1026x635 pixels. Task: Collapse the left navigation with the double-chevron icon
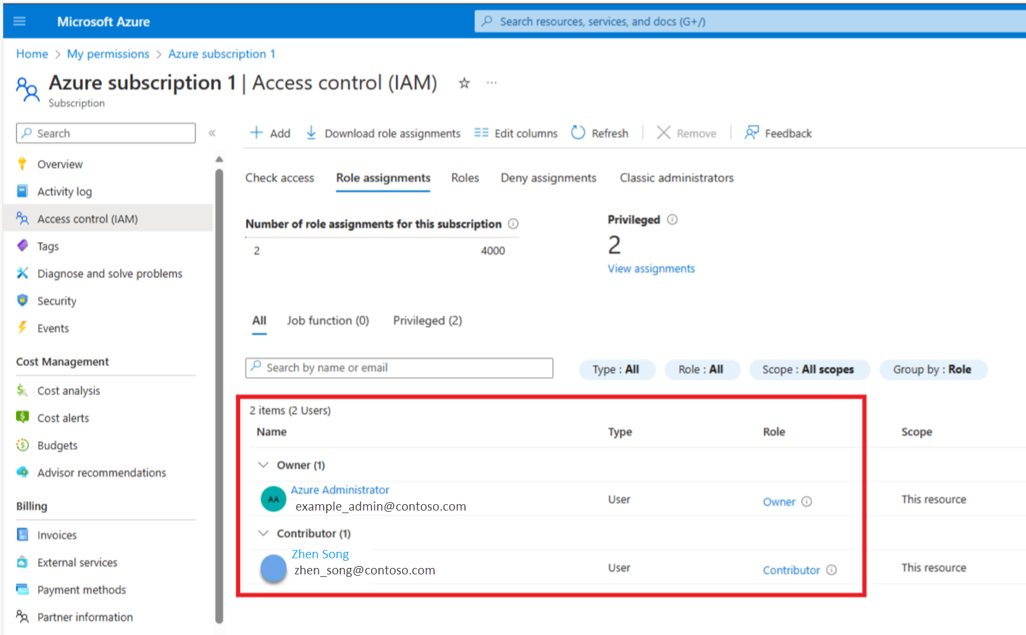click(212, 133)
